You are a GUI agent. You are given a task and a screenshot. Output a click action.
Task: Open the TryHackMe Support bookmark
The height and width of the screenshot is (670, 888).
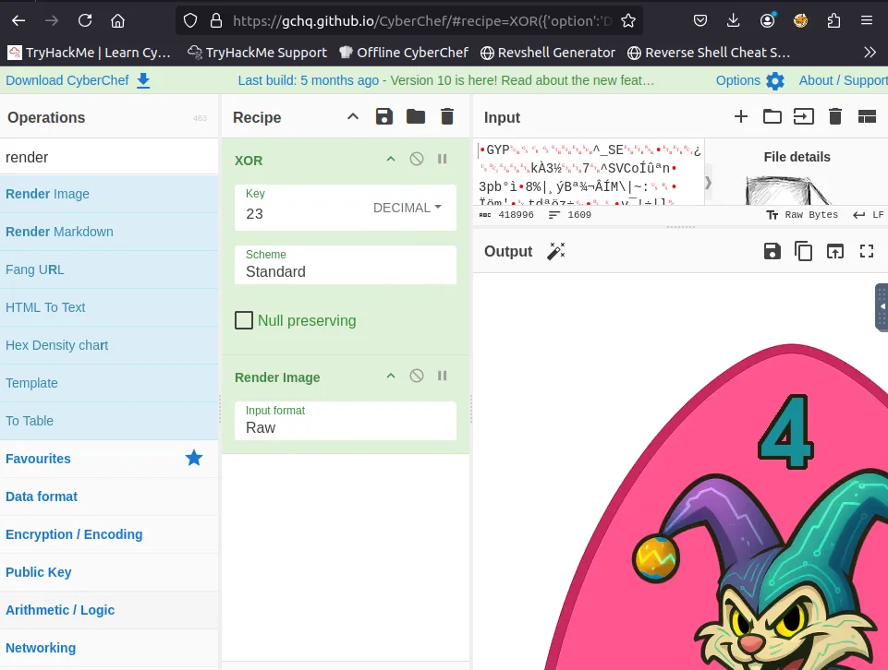click(257, 53)
